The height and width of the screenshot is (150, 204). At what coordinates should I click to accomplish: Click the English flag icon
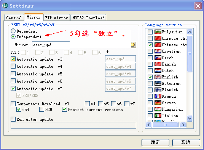click(158, 77)
